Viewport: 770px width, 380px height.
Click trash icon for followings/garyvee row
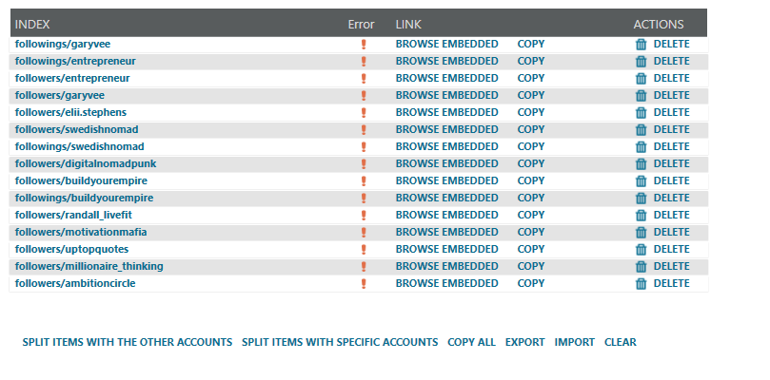(x=641, y=44)
